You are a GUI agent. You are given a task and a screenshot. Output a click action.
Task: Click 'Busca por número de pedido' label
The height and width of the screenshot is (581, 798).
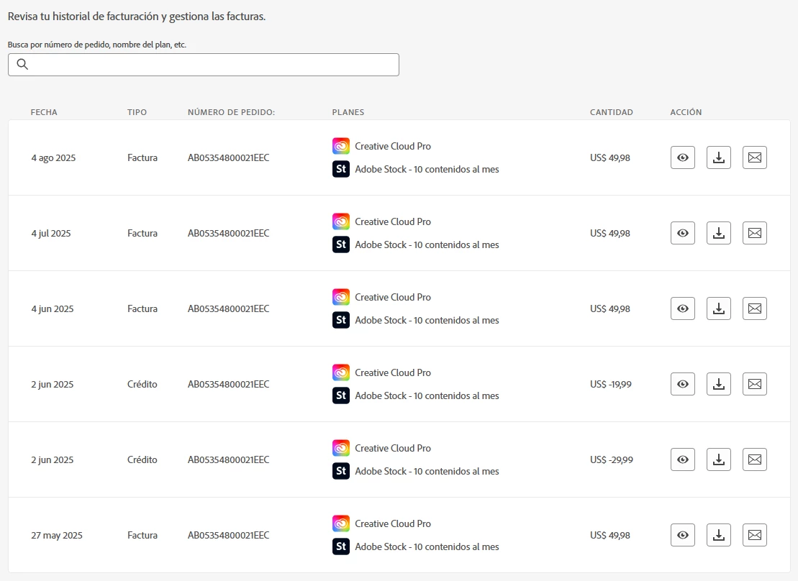96,45
